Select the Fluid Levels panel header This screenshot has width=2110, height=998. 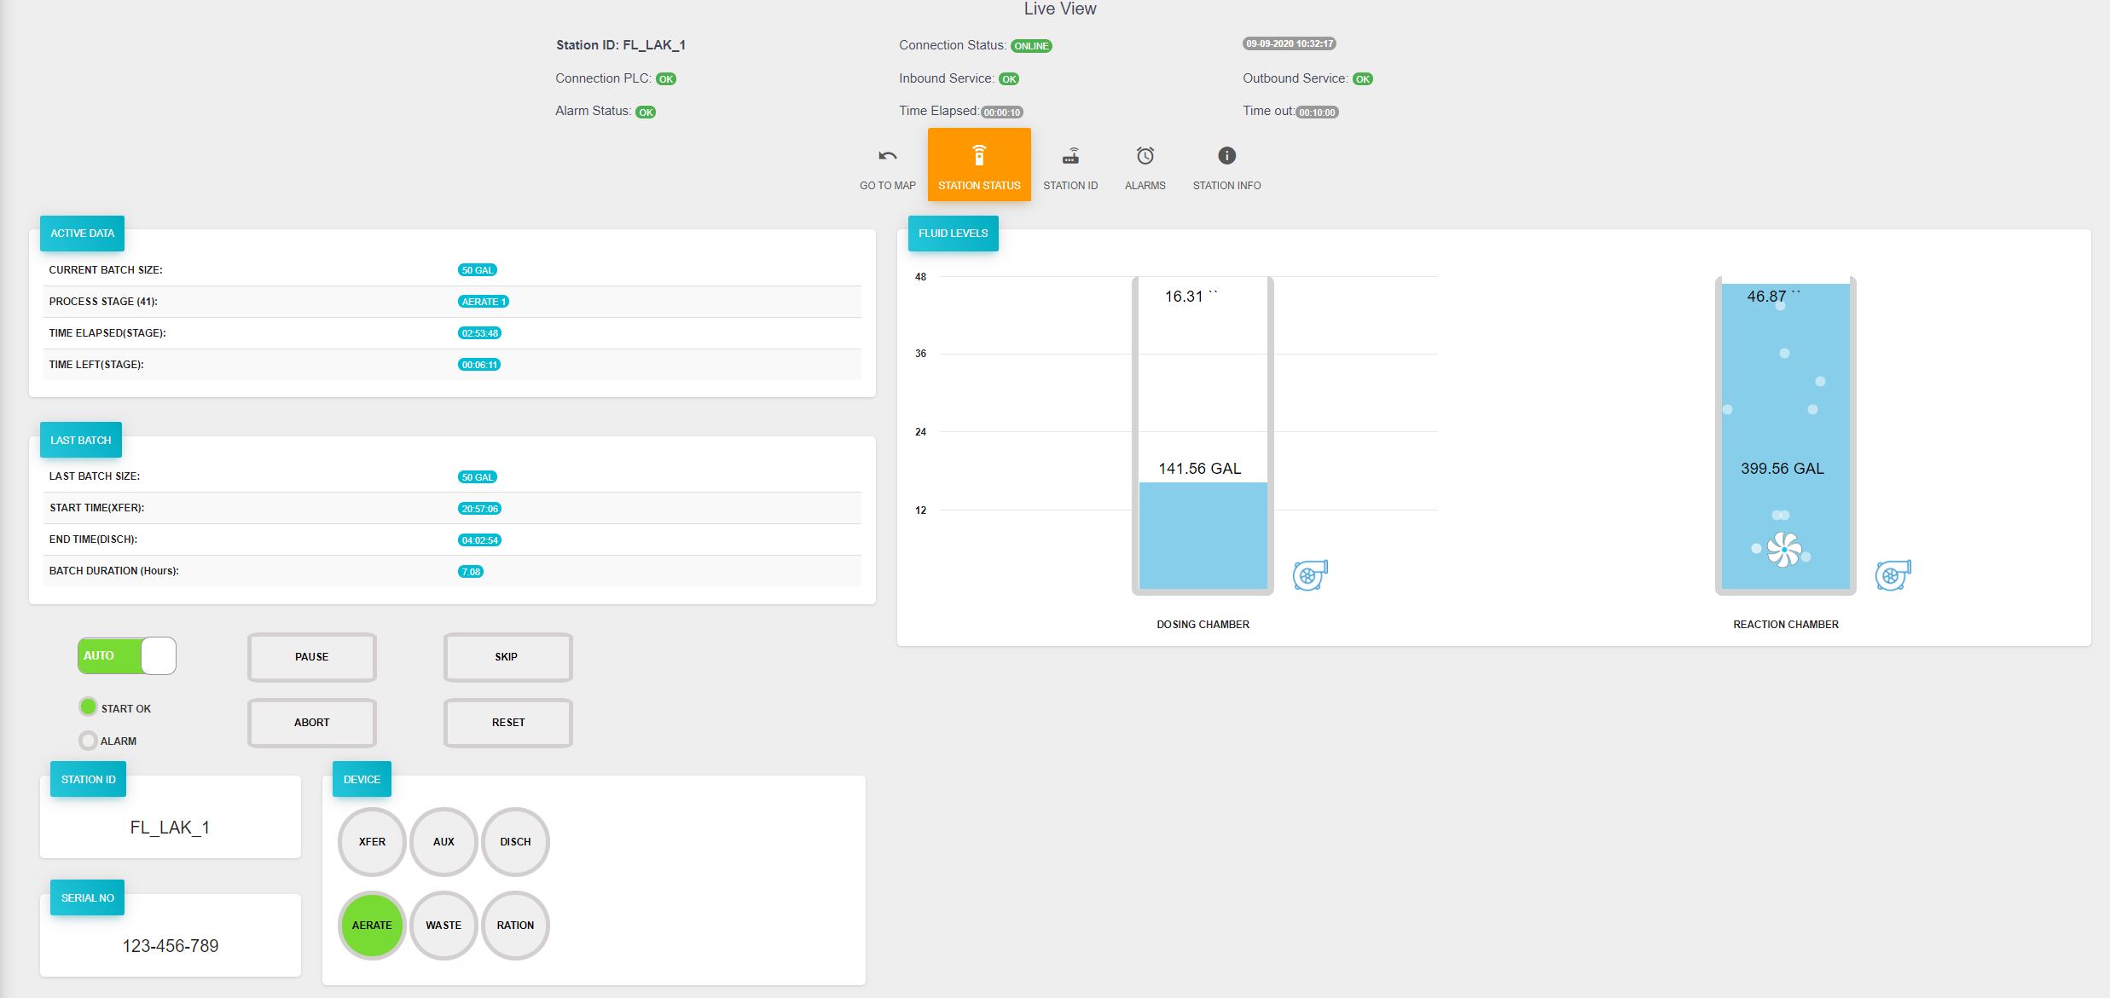953,233
